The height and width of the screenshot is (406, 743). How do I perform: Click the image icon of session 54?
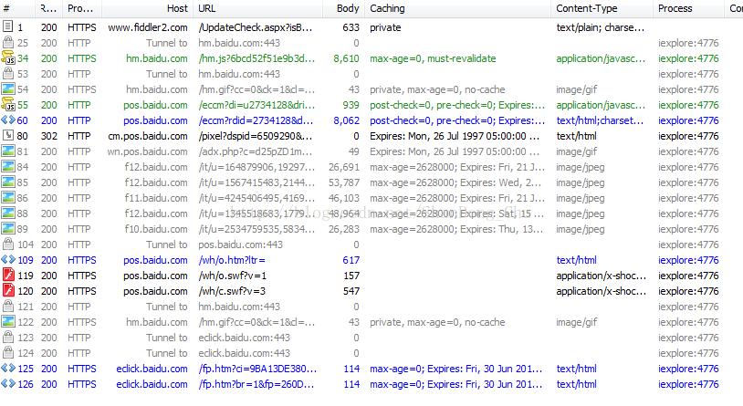click(x=8, y=88)
